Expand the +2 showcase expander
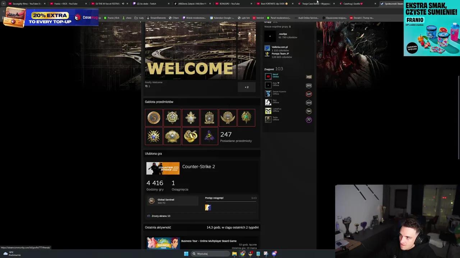 (x=247, y=87)
